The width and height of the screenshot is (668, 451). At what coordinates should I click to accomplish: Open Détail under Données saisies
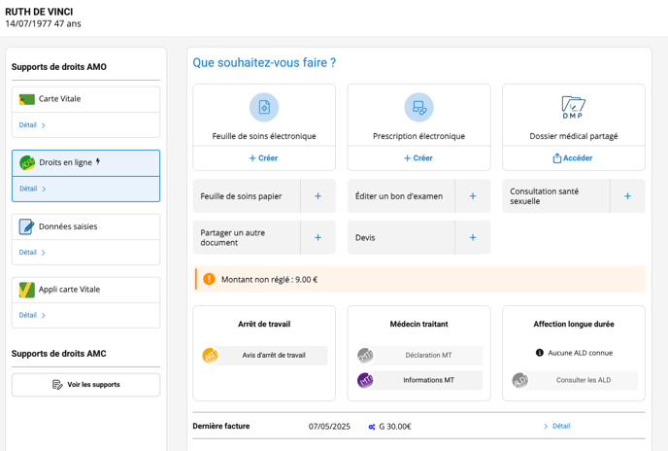click(x=32, y=252)
